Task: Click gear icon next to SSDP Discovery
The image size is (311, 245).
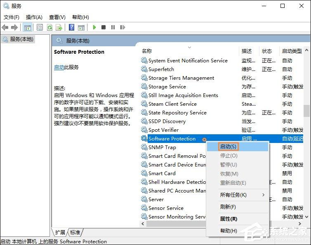Action: pyautogui.click(x=144, y=121)
